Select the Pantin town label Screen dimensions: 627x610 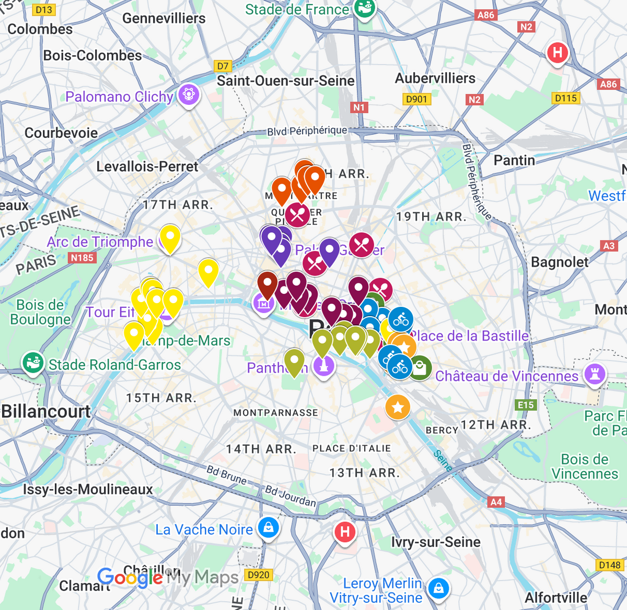pyautogui.click(x=514, y=160)
